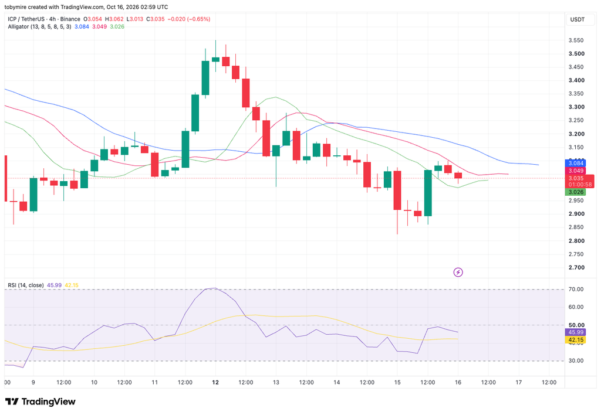Click the yellow 42.15 RSI axis tag
This screenshot has width=601, height=415.
point(575,339)
